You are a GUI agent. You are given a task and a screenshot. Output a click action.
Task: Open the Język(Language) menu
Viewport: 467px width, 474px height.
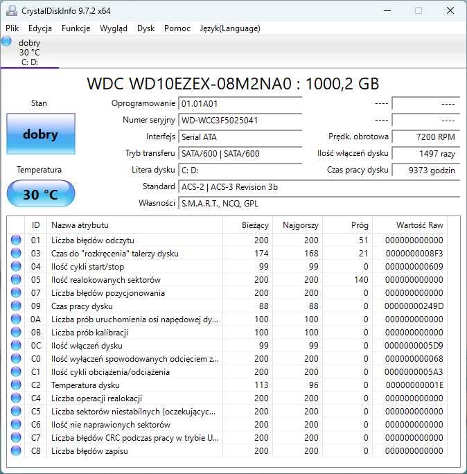[x=230, y=28]
